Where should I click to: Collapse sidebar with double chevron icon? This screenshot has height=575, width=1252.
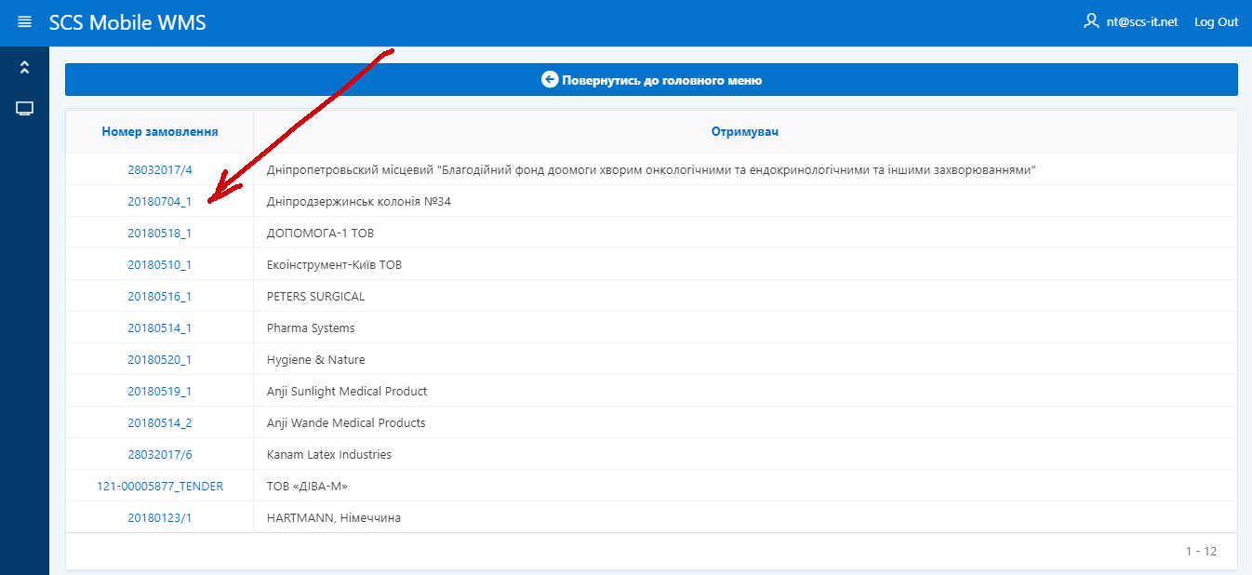(x=24, y=67)
